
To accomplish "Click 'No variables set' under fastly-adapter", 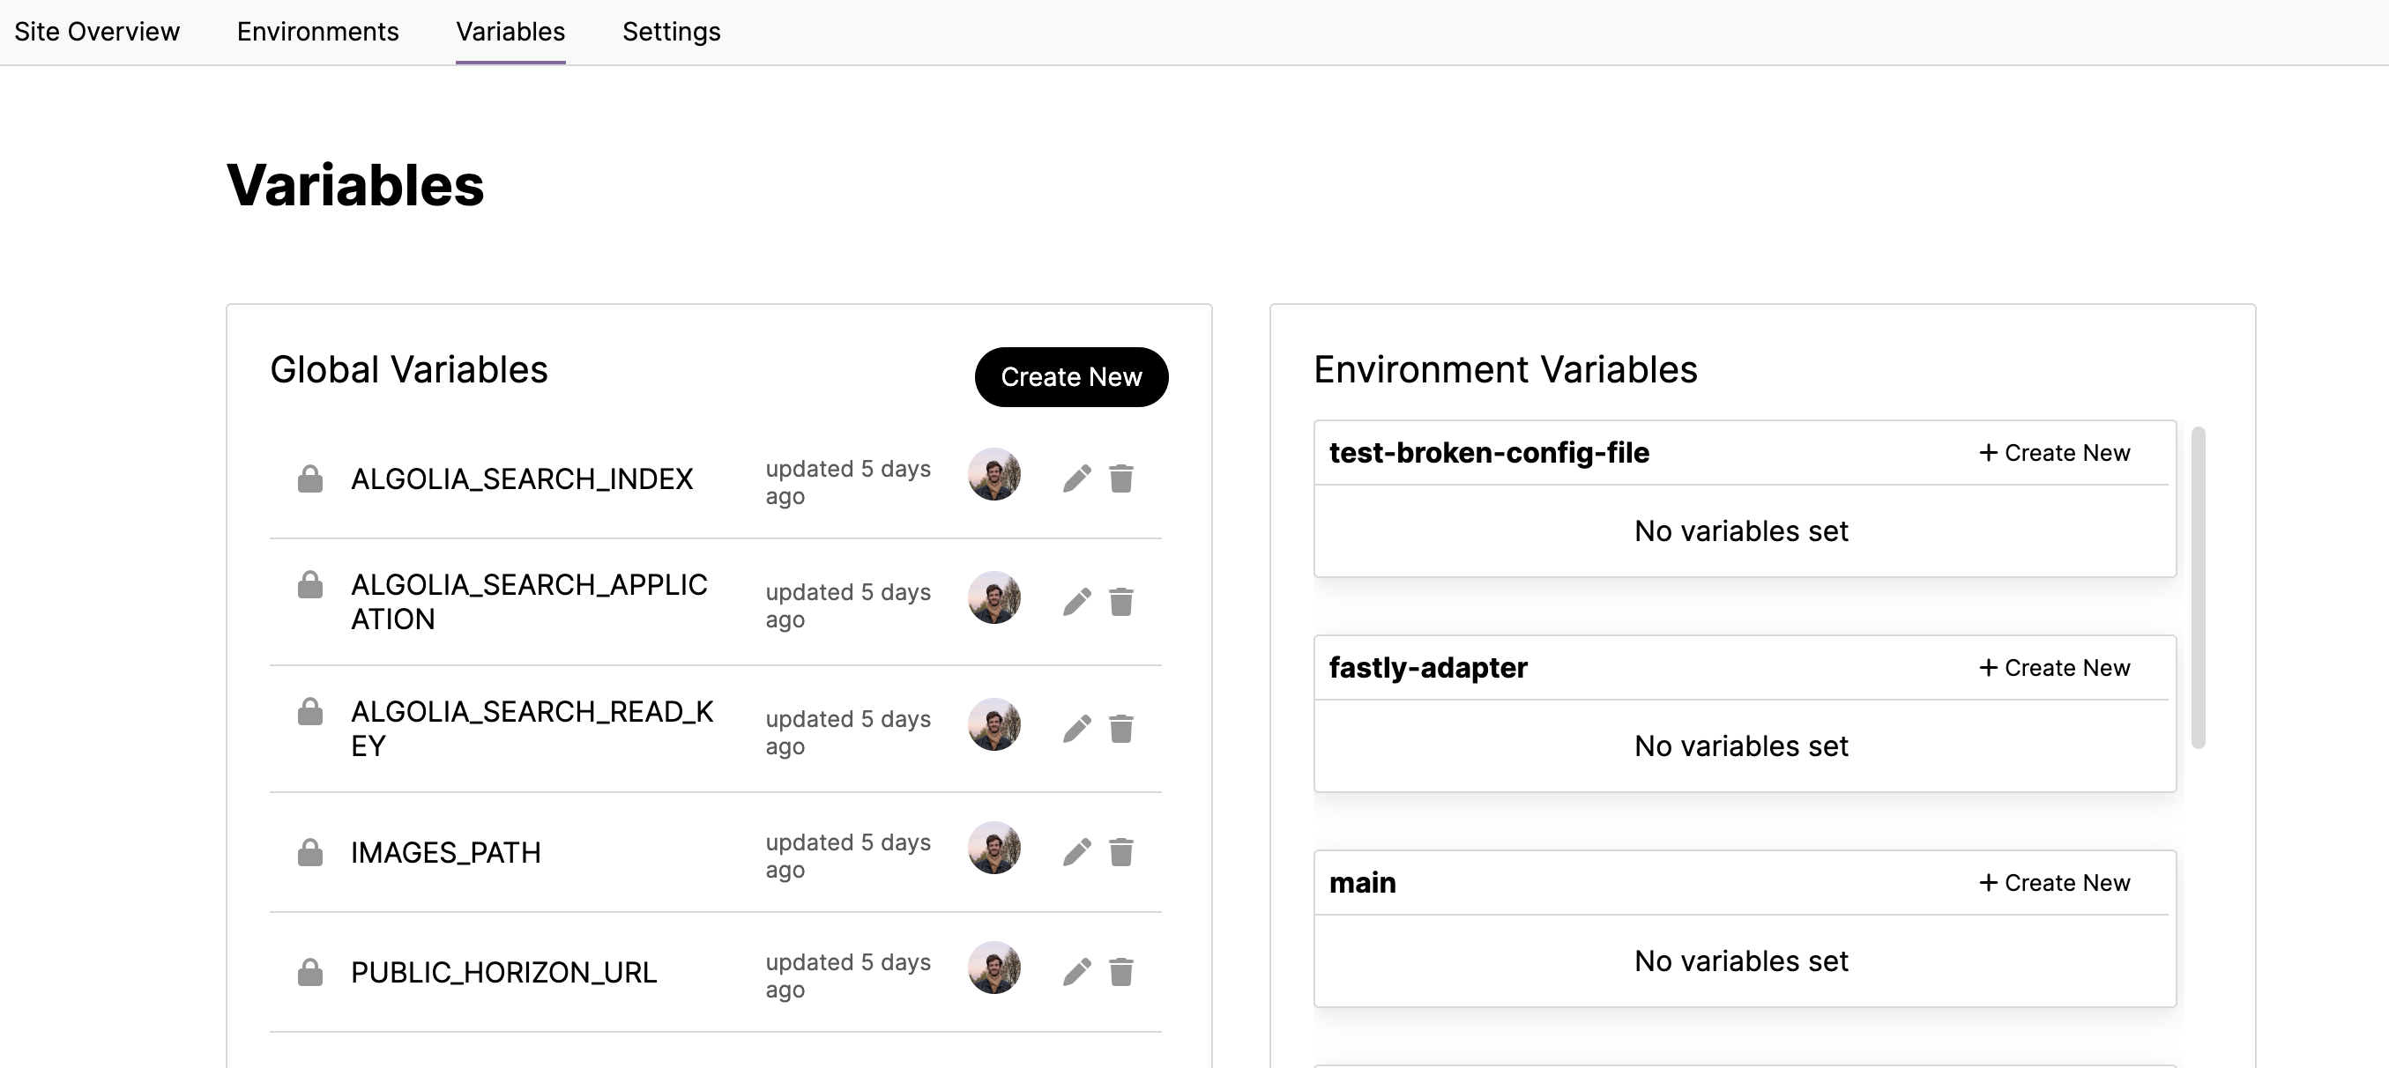I will pos(1742,746).
